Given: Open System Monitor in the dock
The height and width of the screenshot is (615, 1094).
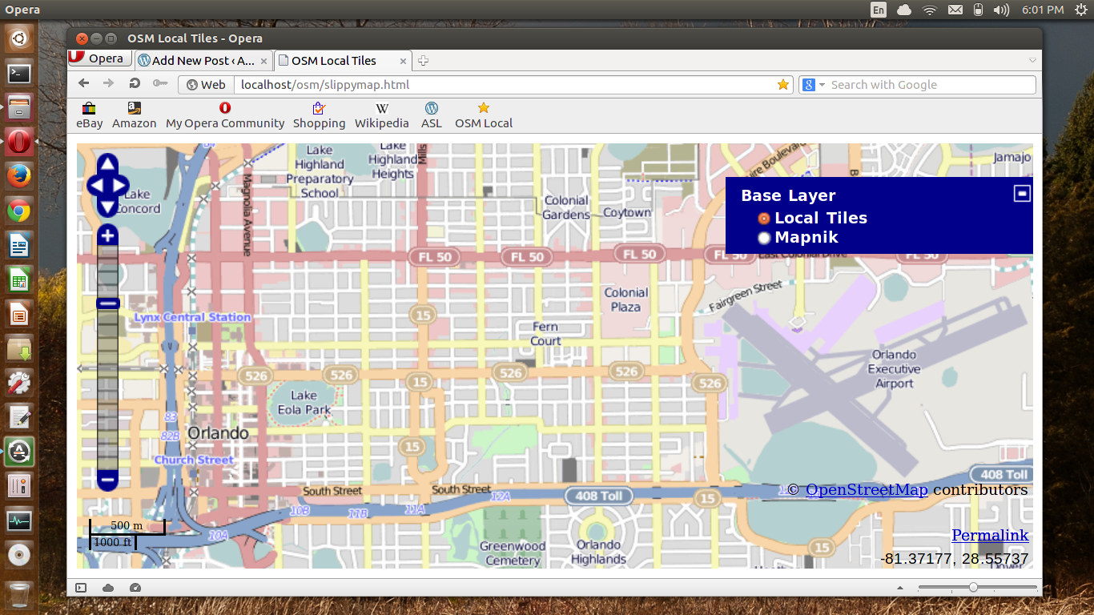Looking at the screenshot, I should click(19, 521).
